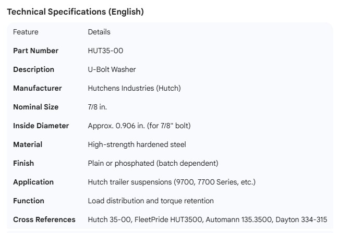
Task: Select the Finish row label
Action: [23, 163]
